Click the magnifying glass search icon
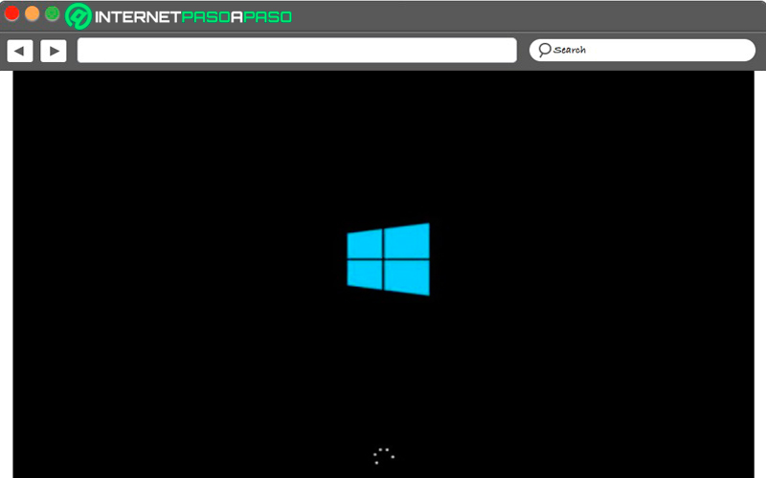The height and width of the screenshot is (478, 766). click(544, 50)
